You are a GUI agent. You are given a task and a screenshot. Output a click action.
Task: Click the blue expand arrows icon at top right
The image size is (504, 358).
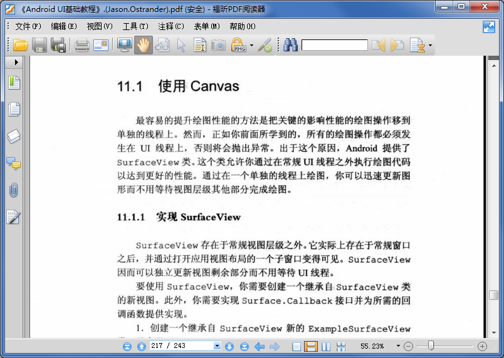pos(489,27)
